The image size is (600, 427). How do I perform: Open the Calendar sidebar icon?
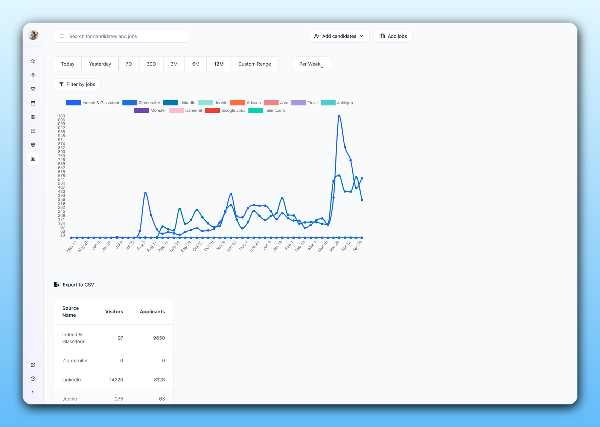tap(33, 103)
